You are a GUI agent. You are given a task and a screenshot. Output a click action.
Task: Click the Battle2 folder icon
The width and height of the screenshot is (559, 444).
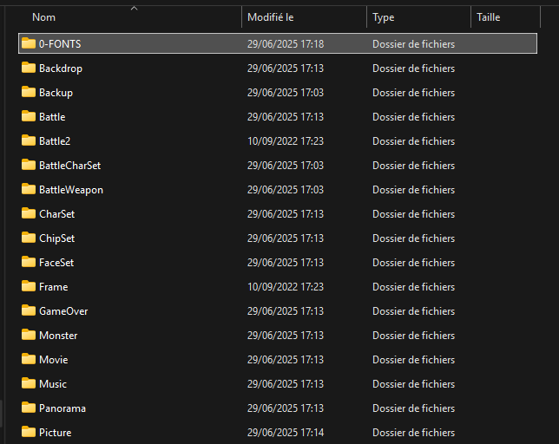(x=29, y=140)
